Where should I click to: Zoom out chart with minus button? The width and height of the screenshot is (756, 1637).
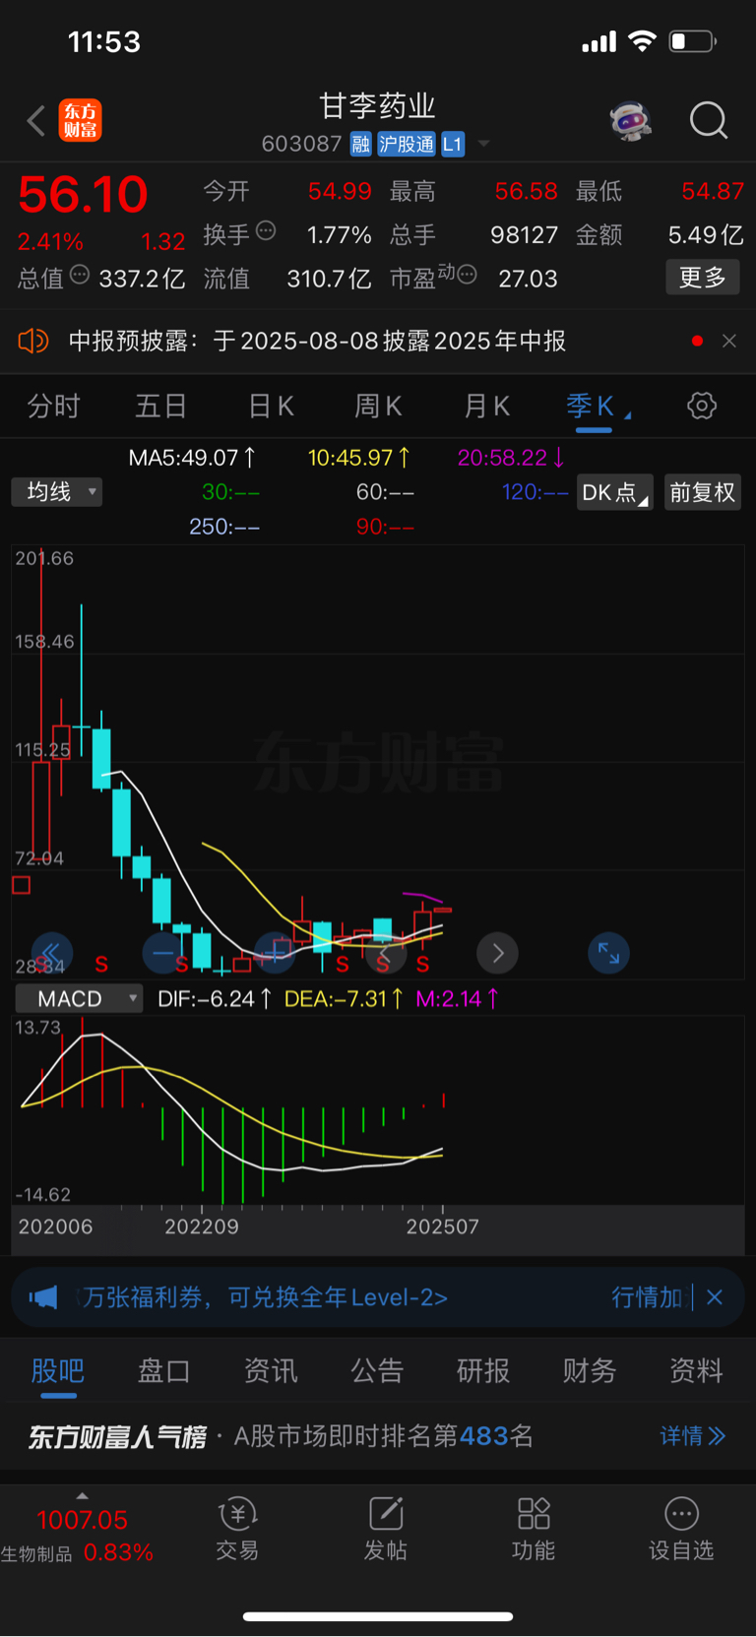point(163,953)
